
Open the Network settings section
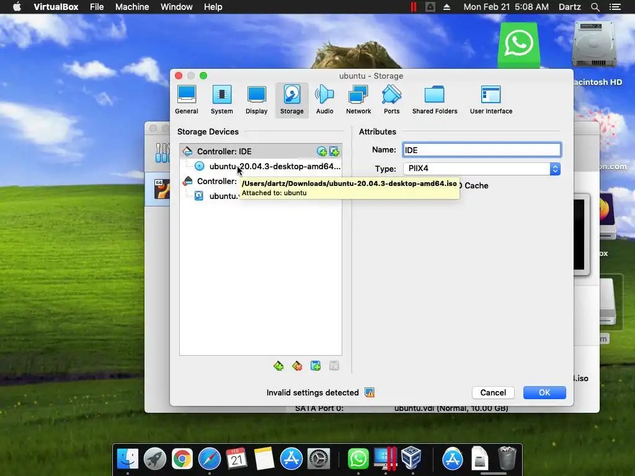[x=358, y=100]
